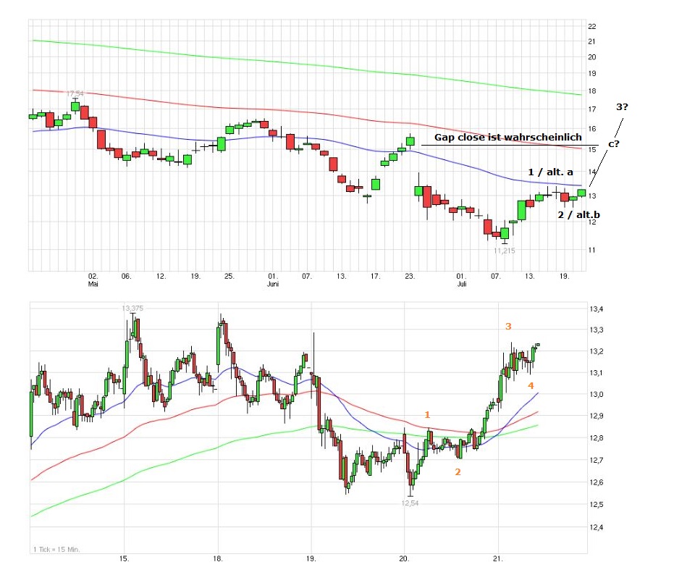674x570 pixels.
Task: Click orange wave label 2
Action: point(457,471)
